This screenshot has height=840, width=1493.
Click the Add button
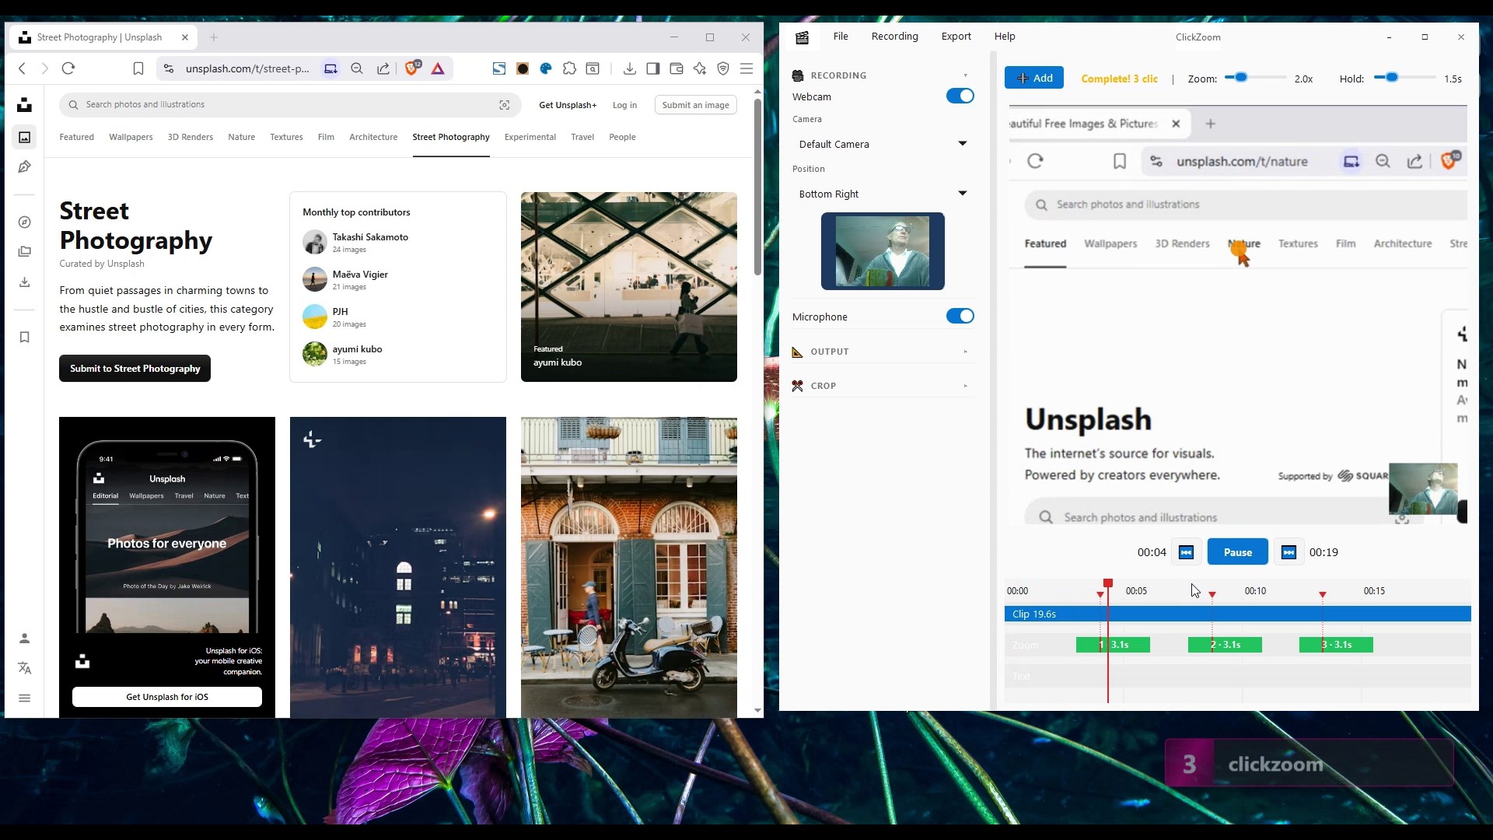pos(1034,78)
